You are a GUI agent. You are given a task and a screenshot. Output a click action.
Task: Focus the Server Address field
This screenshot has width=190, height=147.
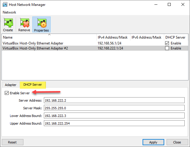pyautogui.click(x=114, y=100)
